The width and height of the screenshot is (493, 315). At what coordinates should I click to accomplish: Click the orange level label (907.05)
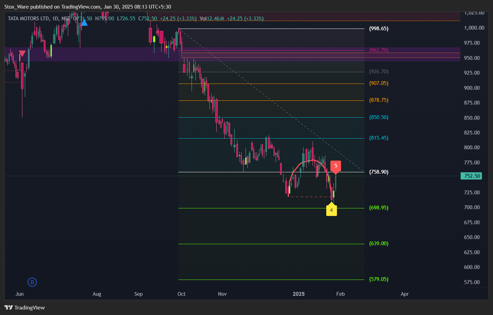[x=379, y=83]
